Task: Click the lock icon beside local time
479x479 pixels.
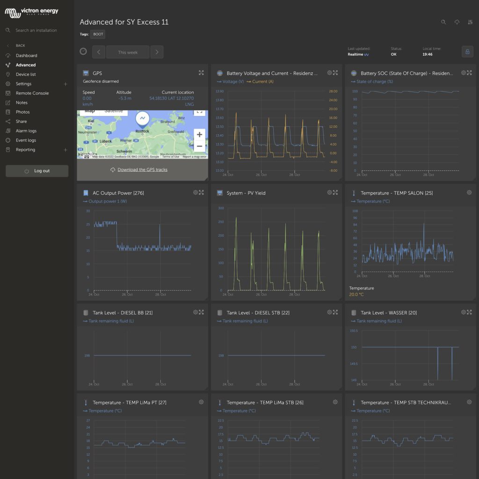Action: click(467, 51)
